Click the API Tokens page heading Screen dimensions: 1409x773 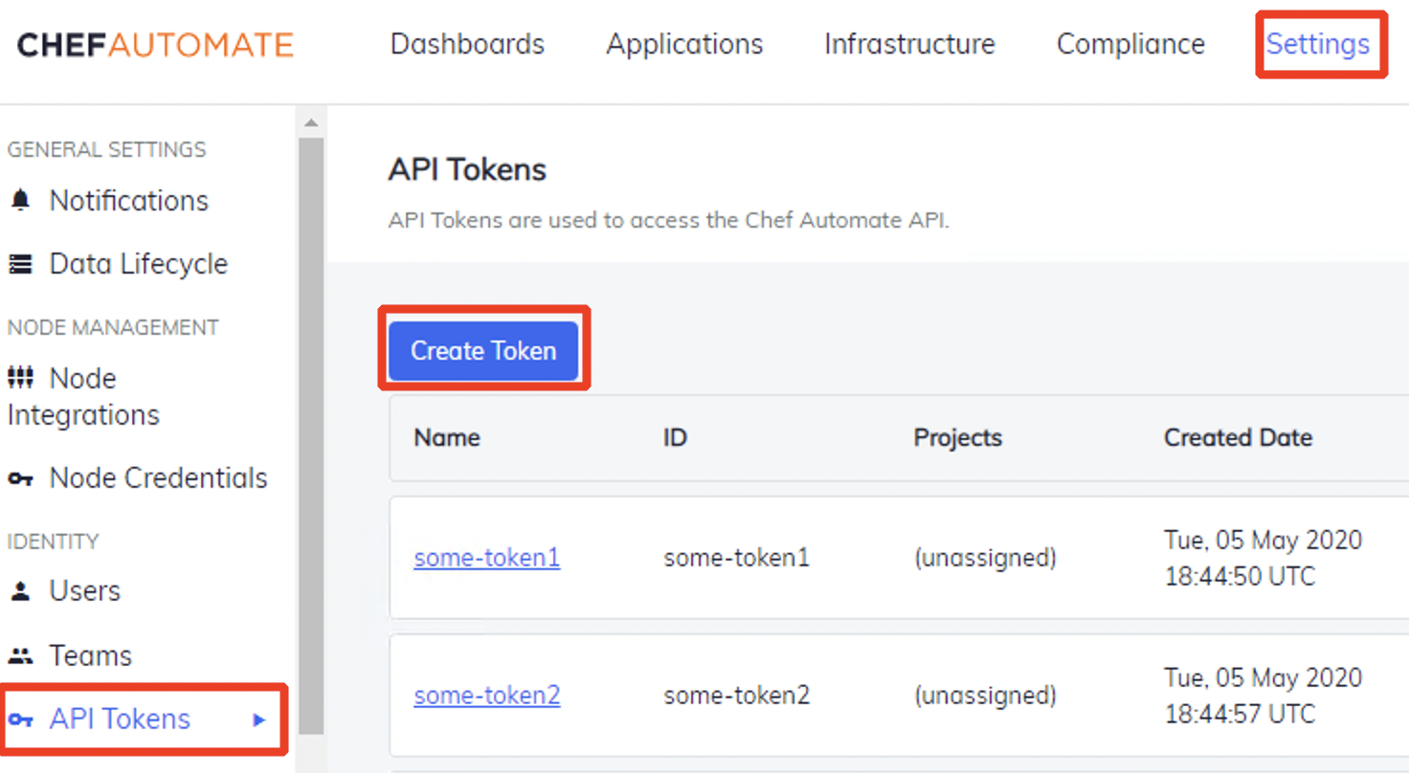[x=467, y=170]
